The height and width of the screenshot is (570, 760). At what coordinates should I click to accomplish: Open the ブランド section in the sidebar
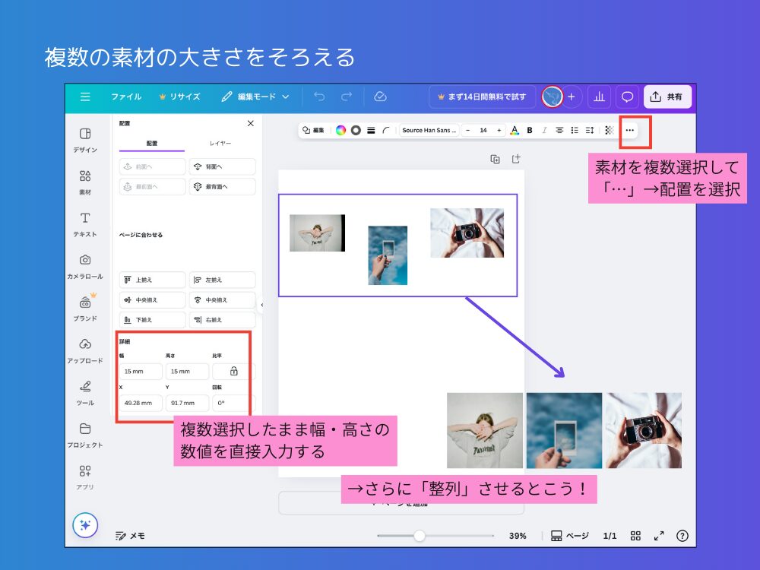coord(84,307)
